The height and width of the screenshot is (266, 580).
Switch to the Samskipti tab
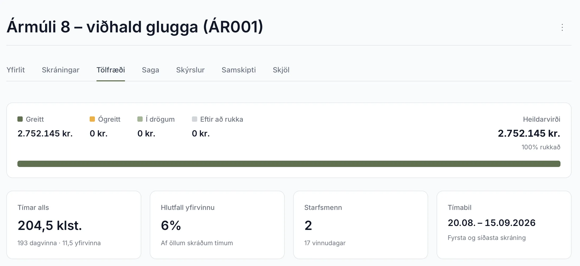pos(239,70)
